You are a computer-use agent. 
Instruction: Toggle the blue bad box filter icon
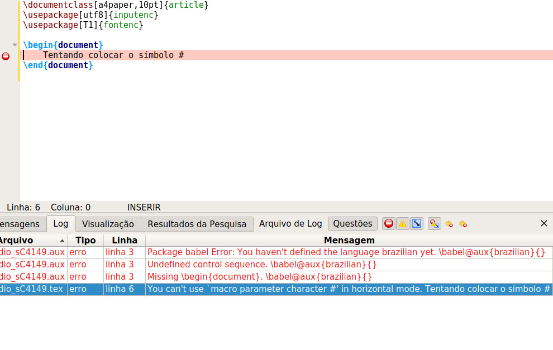[x=417, y=224]
